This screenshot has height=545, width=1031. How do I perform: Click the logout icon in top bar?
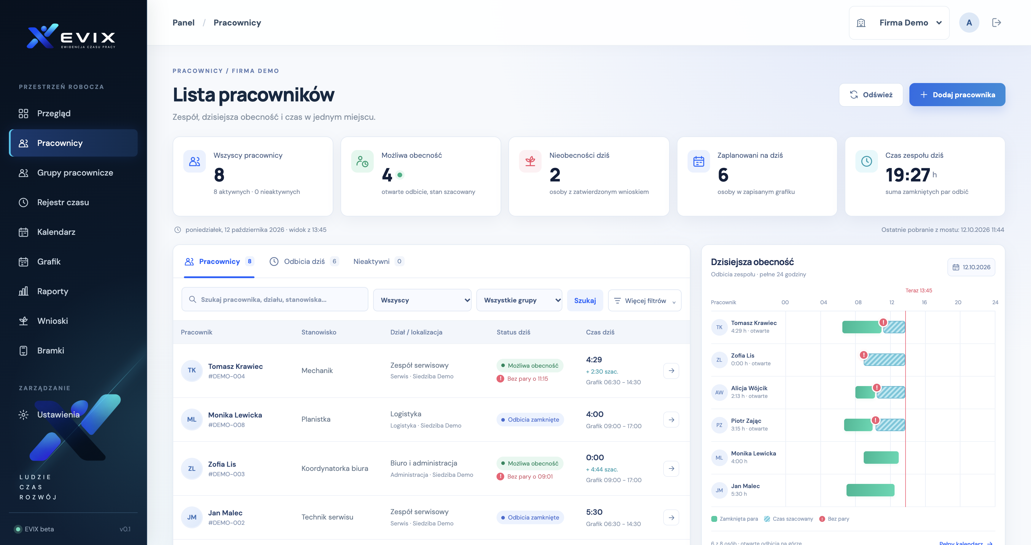click(996, 23)
